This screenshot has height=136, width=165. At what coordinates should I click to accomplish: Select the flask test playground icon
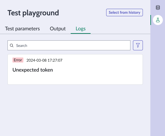pyautogui.click(x=158, y=20)
